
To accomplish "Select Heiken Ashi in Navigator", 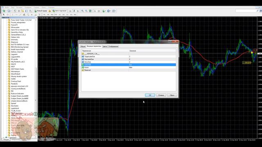I will pos(15,37).
